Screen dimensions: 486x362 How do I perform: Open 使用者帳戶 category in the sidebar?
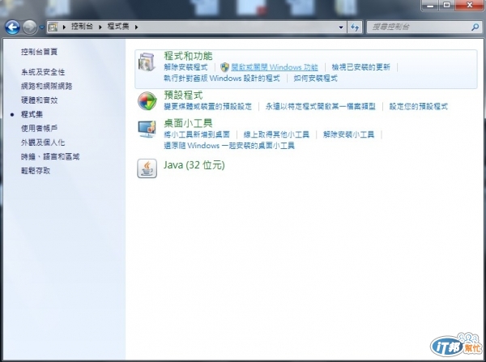coord(39,128)
